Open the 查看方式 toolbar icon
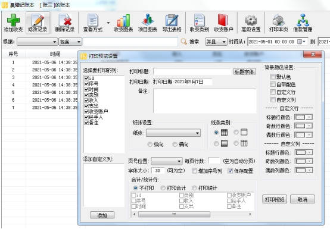This screenshot has width=330, height=229. point(93,20)
